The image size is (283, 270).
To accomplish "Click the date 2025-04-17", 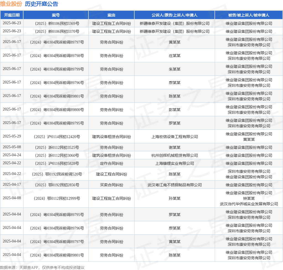I will 12,184.
